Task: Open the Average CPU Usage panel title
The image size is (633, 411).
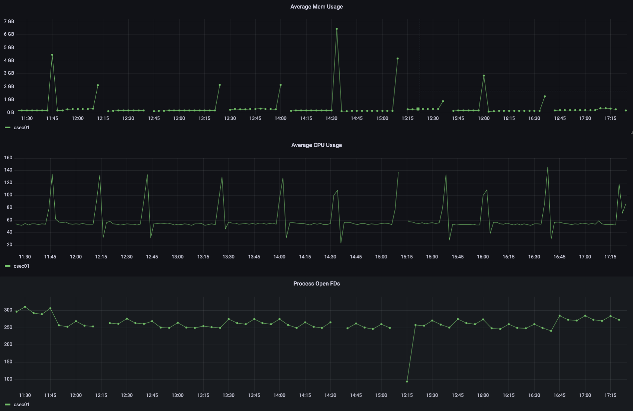Action: [316, 145]
